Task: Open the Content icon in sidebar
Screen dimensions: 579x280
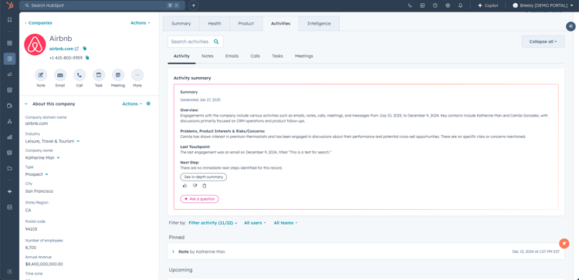Action: click(x=9, y=90)
